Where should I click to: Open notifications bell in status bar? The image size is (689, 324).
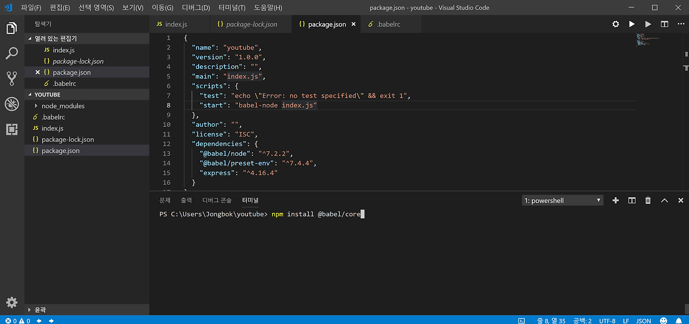click(x=679, y=321)
